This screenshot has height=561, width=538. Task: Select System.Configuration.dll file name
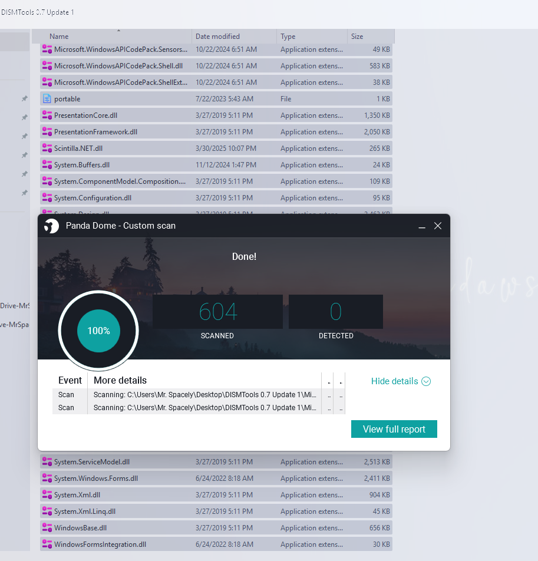click(x=93, y=198)
